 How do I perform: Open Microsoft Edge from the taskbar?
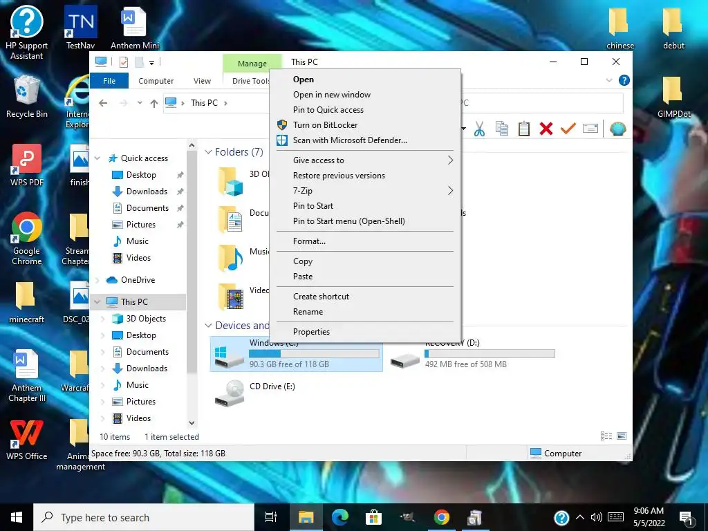340,517
